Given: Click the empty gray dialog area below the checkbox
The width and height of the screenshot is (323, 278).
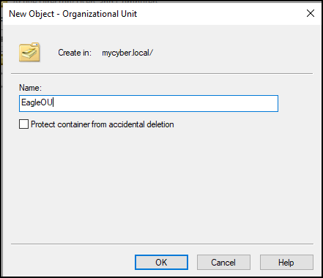Looking at the screenshot, I should pos(161,185).
